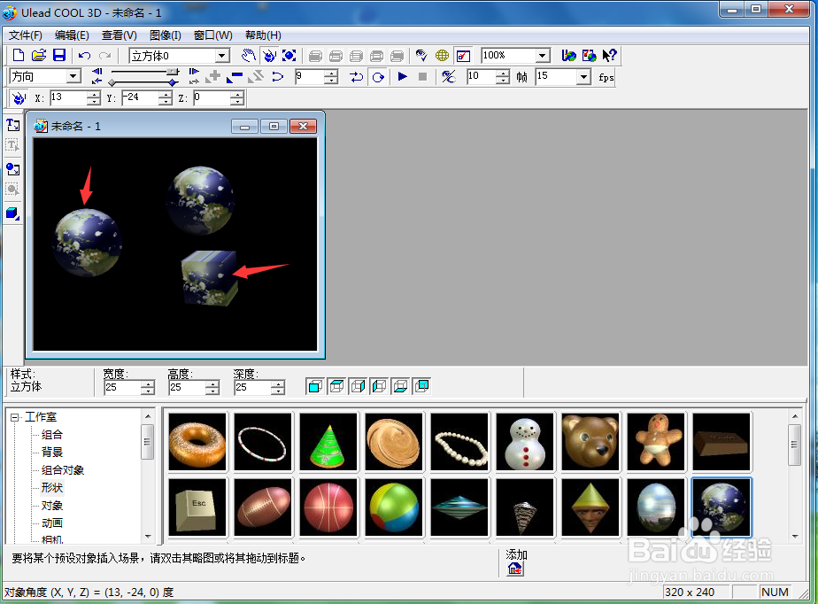Open the 窗口(W) menu
This screenshot has height=604, width=818.
212,35
